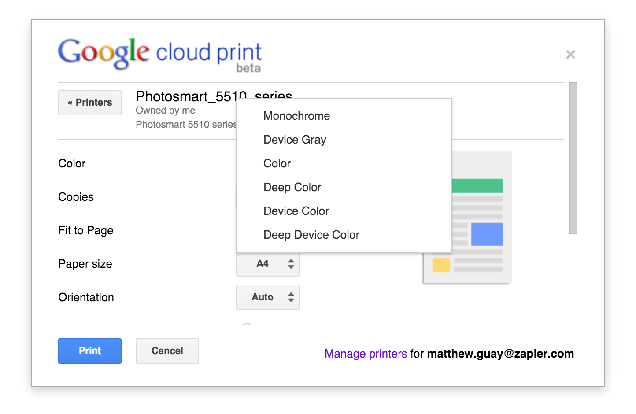Viewport: 636px width, 414px height.
Task: Click the dialog vertical scrollbar
Action: [x=573, y=158]
